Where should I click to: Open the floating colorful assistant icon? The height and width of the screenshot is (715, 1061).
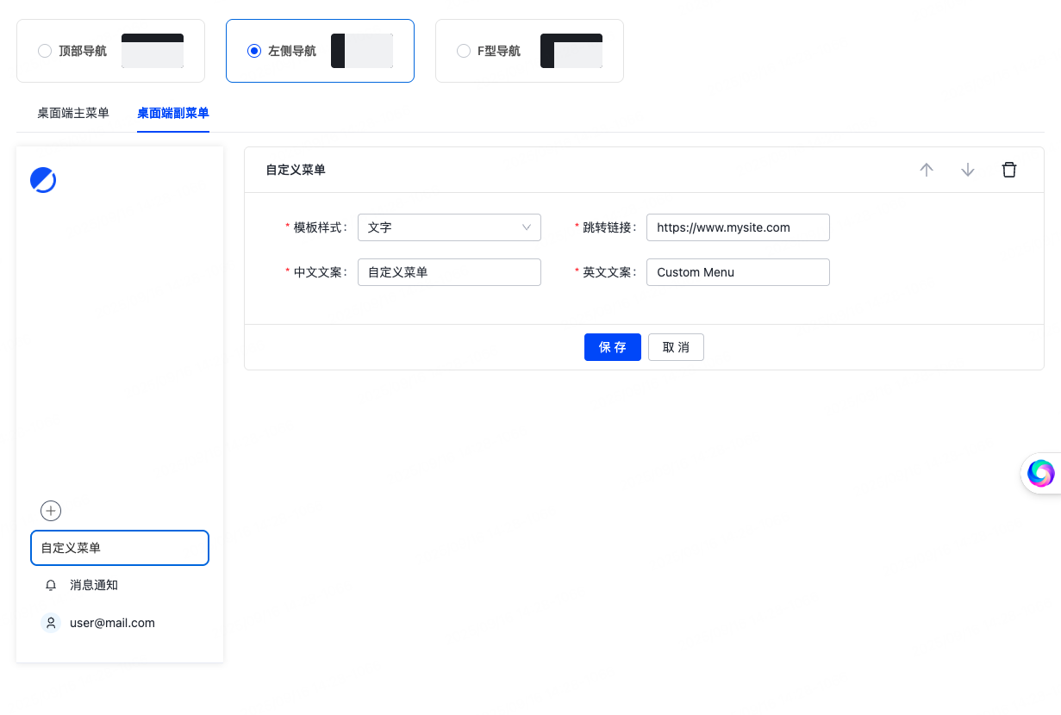(x=1040, y=473)
